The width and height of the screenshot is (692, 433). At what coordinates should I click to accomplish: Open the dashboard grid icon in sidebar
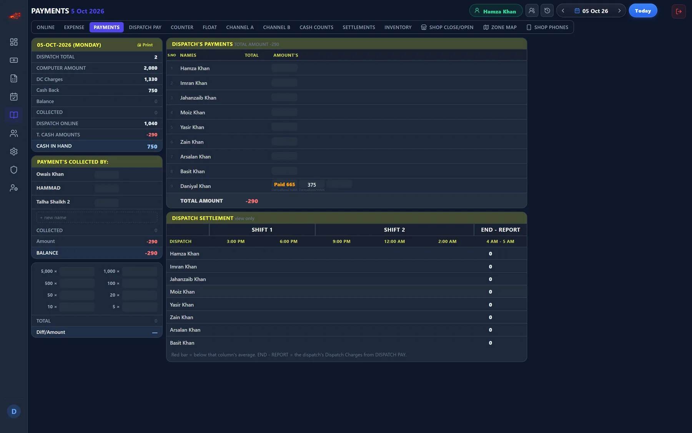click(14, 42)
